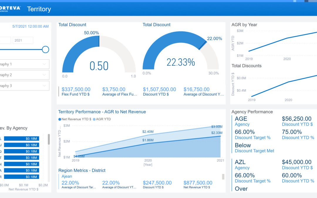Open the Geography 3 dropdown list
Image resolution: width=317 pixels, height=198 pixels.
(x=25, y=86)
